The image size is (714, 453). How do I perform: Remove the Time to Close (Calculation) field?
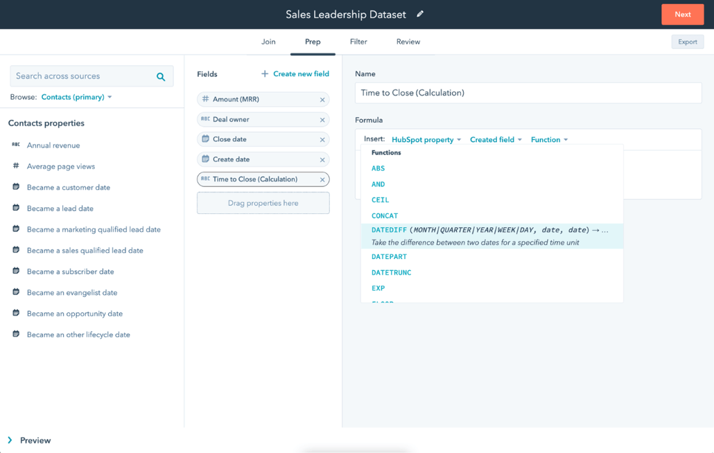coord(322,179)
